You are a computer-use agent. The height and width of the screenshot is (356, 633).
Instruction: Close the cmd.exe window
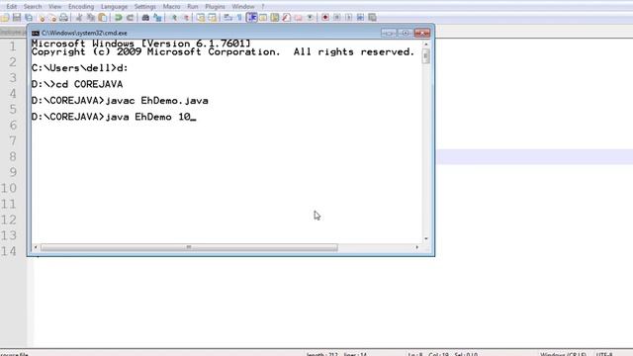pos(422,33)
